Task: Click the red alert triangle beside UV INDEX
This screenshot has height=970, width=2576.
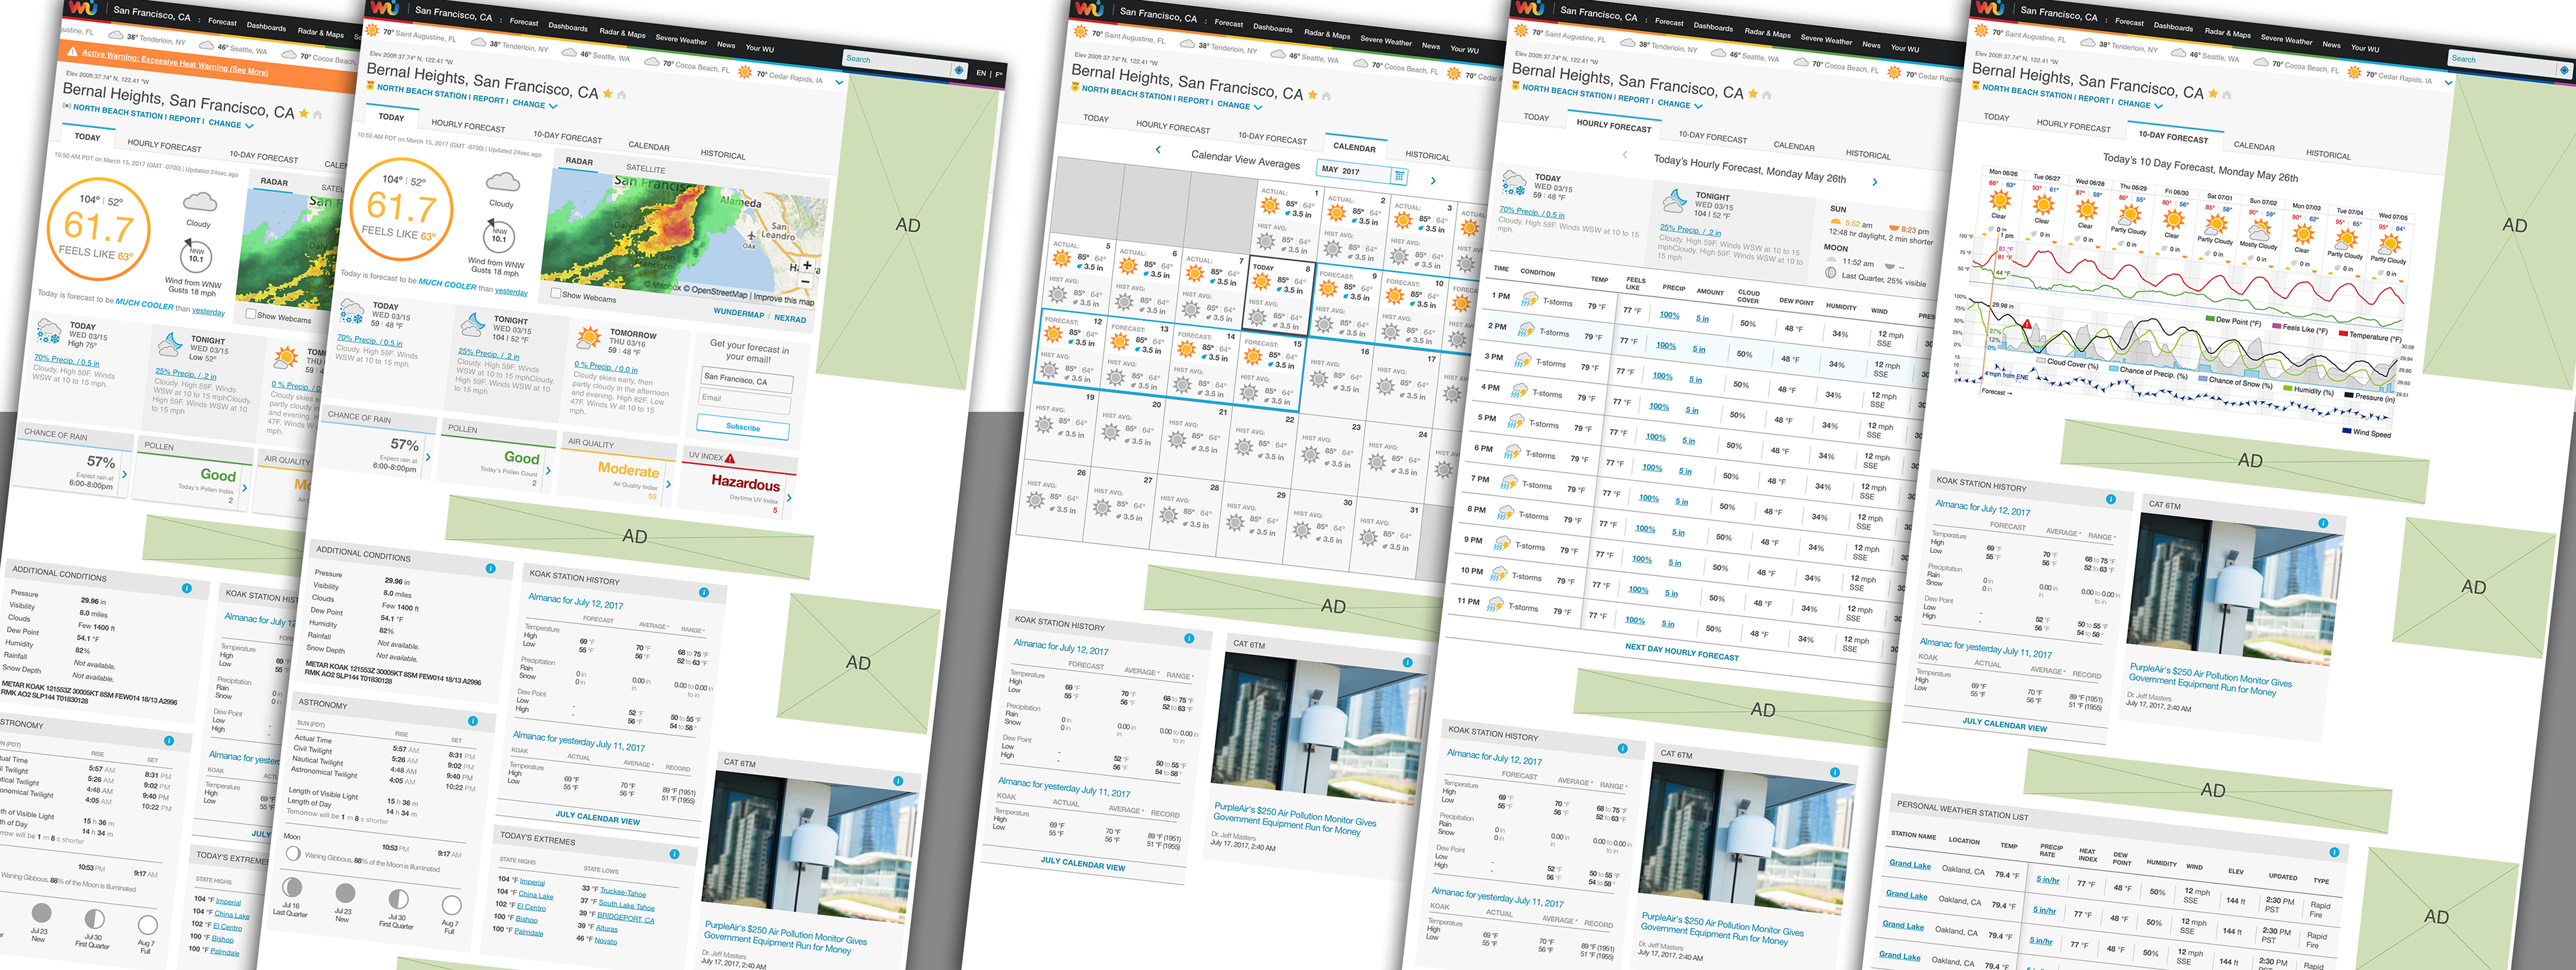Action: 730,459
